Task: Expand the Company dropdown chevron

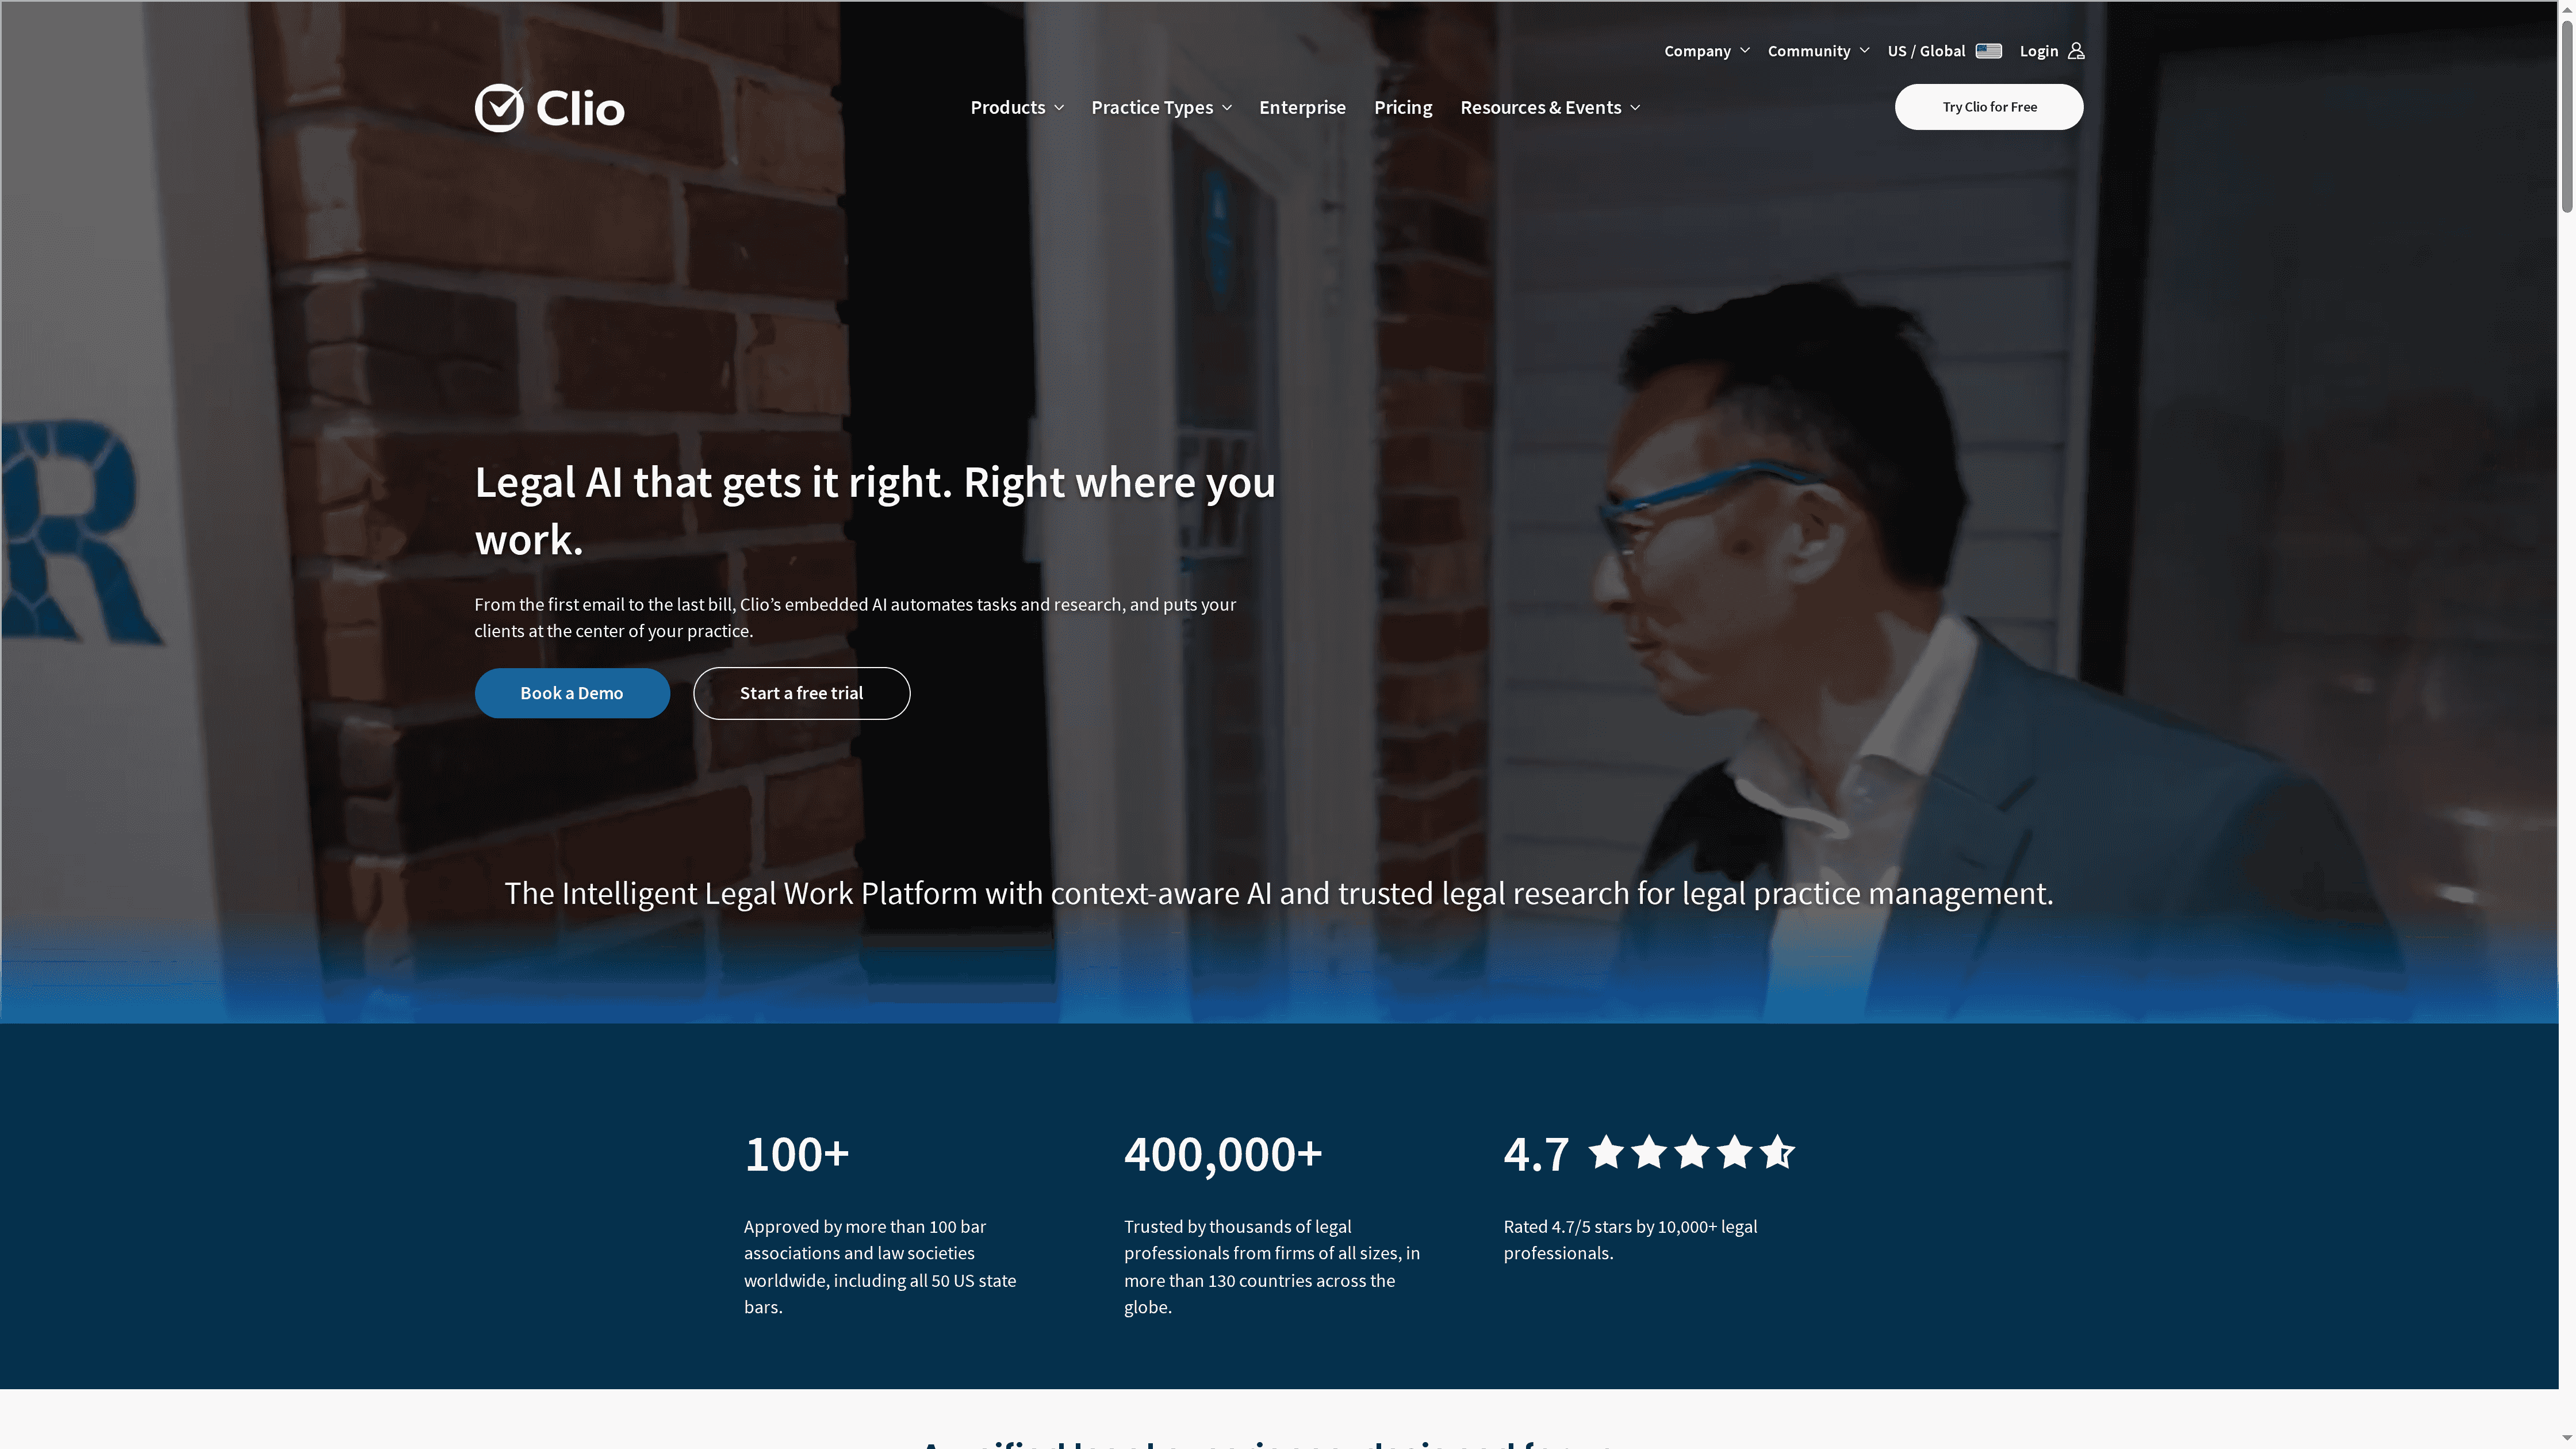Action: (1745, 51)
